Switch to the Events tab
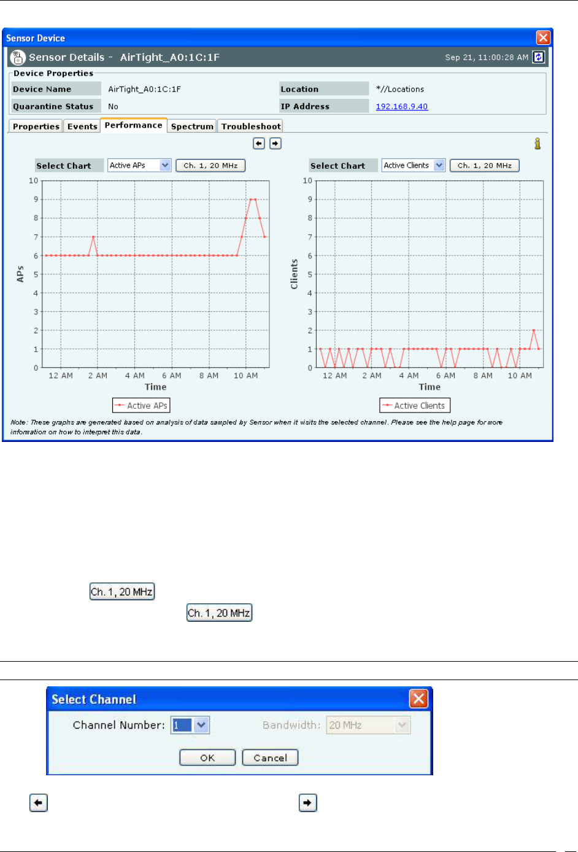The image size is (578, 852). coord(82,126)
